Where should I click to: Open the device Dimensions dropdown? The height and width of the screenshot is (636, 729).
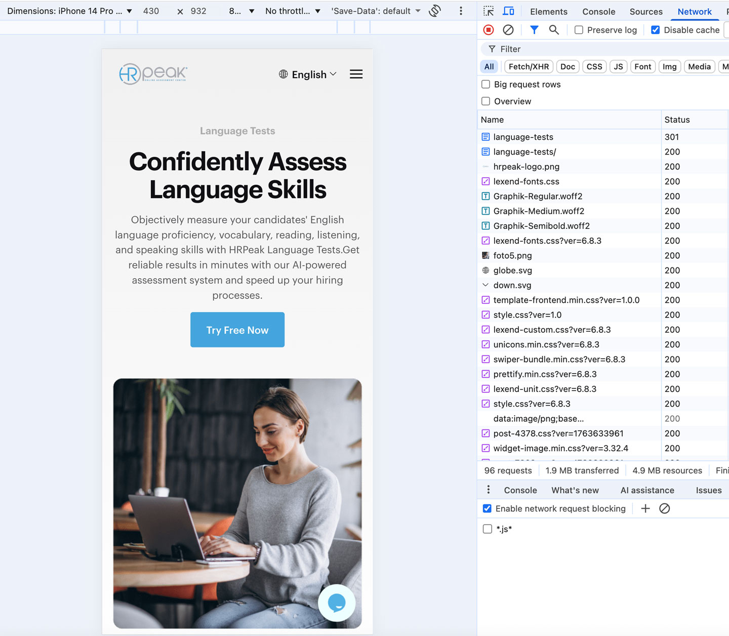click(70, 11)
